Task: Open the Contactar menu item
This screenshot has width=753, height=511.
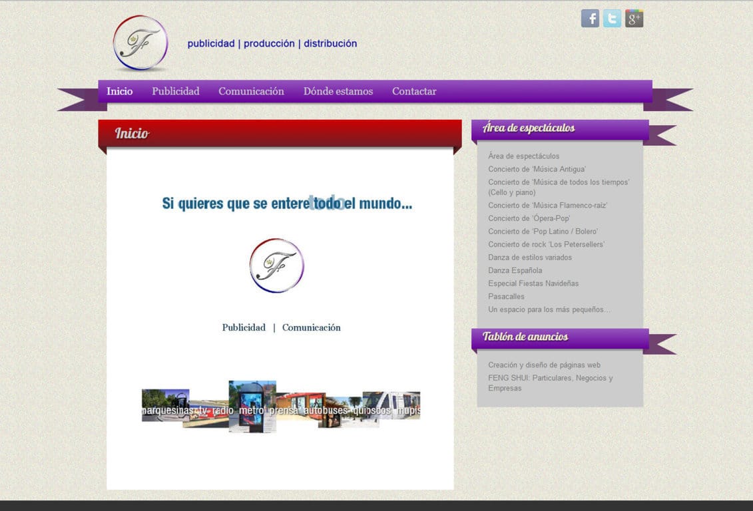Action: [x=414, y=91]
